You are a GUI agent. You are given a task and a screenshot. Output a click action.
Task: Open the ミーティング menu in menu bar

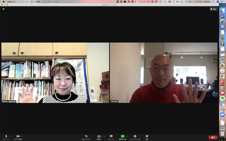[x=22, y=2]
